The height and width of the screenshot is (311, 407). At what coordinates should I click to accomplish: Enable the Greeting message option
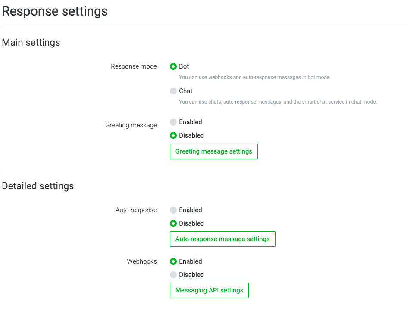pos(173,122)
